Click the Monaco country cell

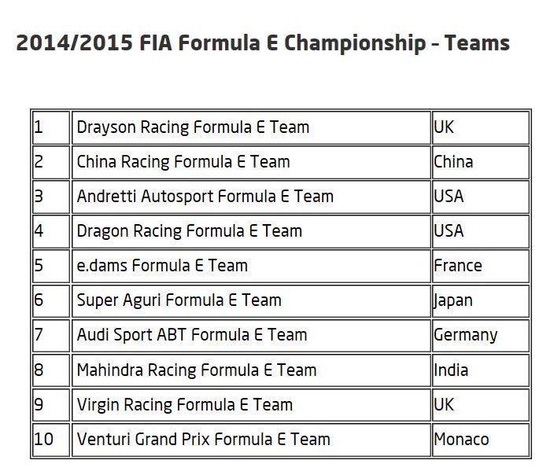point(481,440)
